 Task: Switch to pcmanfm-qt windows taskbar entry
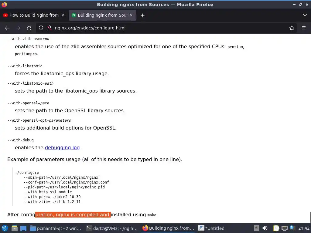(x=56, y=228)
